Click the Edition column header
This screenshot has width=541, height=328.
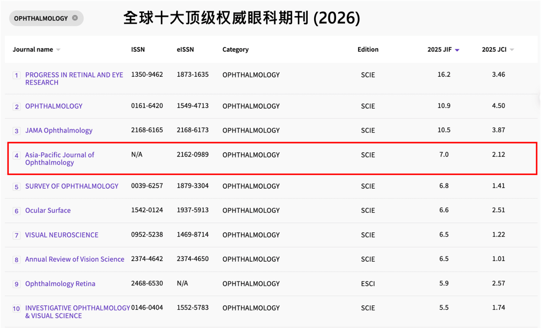click(368, 50)
